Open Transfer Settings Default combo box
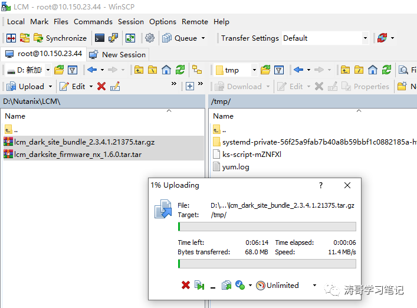This screenshot has width=417, height=308. click(x=325, y=38)
